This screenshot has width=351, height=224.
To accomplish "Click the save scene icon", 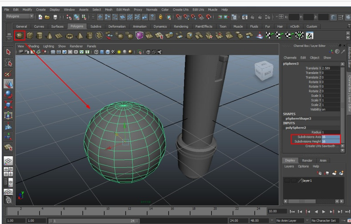I will tap(55, 17).
